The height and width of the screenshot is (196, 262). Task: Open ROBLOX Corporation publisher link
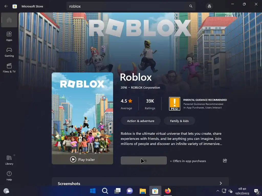pos(145,88)
